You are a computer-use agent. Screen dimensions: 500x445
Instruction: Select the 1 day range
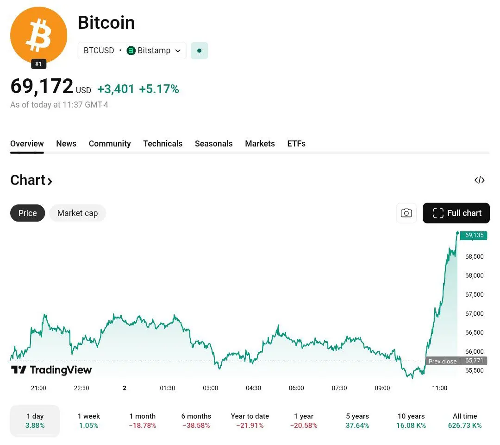coord(35,420)
